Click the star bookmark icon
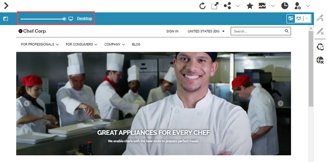 (250, 6)
